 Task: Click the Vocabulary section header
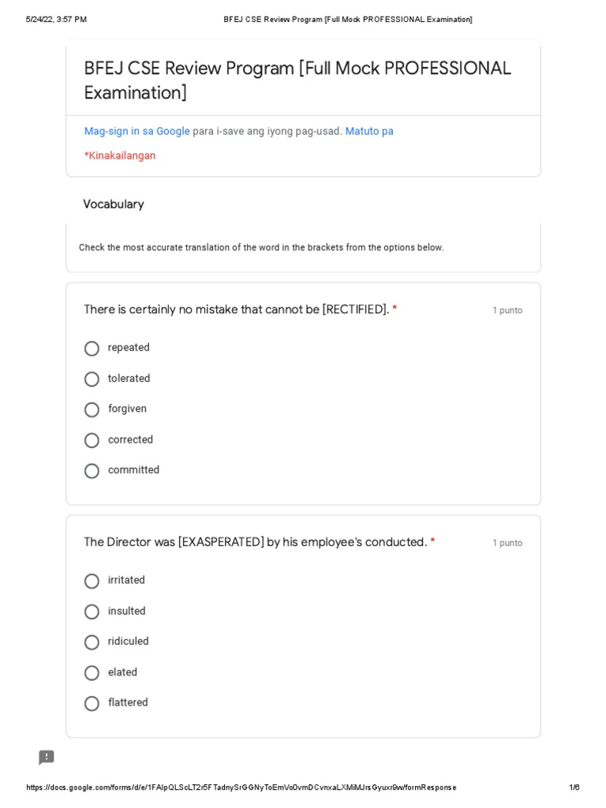pos(114,204)
